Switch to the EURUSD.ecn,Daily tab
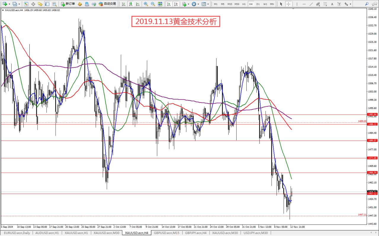 tap(17, 233)
